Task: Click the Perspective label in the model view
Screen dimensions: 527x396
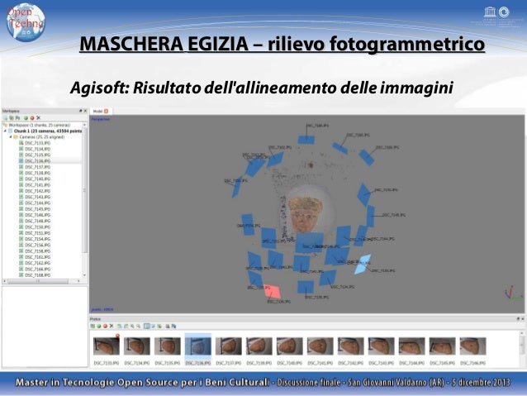Action: click(101, 119)
